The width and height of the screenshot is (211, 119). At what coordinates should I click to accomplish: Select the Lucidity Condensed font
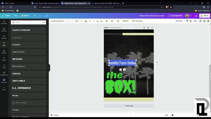[28, 30]
